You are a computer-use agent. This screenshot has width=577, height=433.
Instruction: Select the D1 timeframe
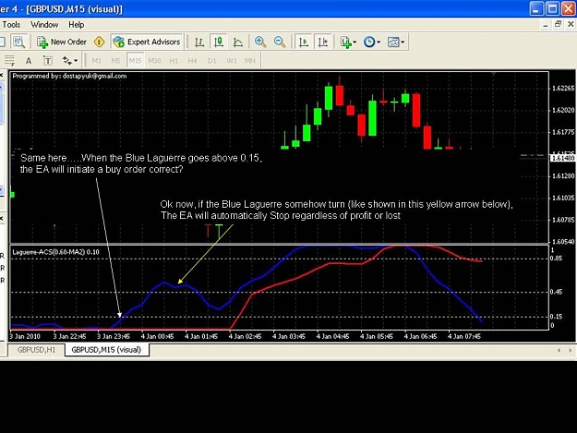click(212, 61)
